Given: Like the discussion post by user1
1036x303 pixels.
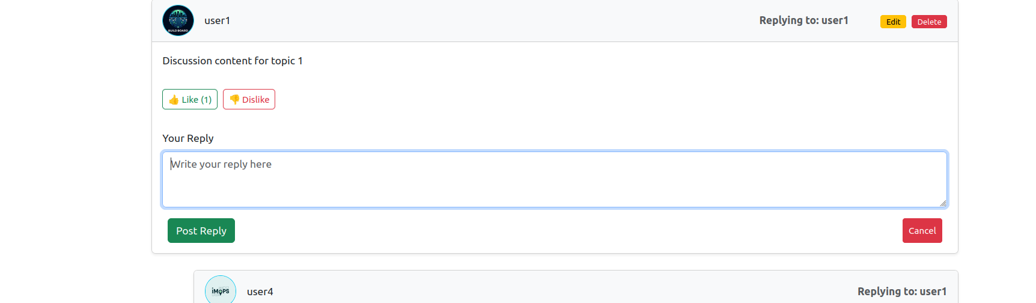Looking at the screenshot, I should point(190,100).
